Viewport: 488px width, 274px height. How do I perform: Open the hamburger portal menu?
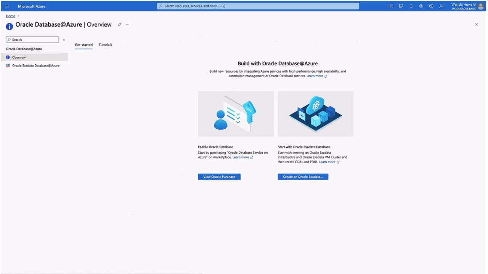point(7,6)
